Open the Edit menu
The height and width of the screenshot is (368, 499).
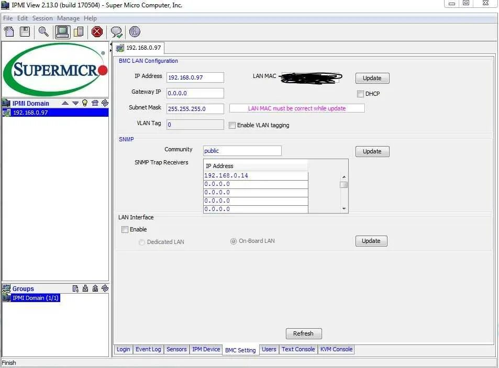coord(23,18)
